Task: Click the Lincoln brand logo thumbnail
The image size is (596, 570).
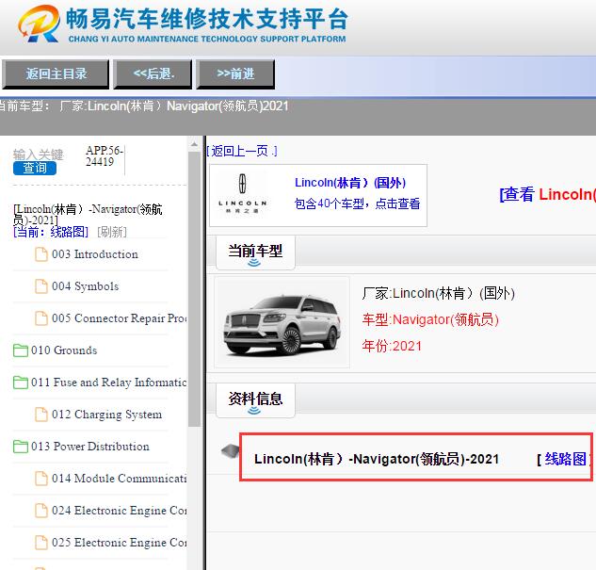Action: [242, 194]
